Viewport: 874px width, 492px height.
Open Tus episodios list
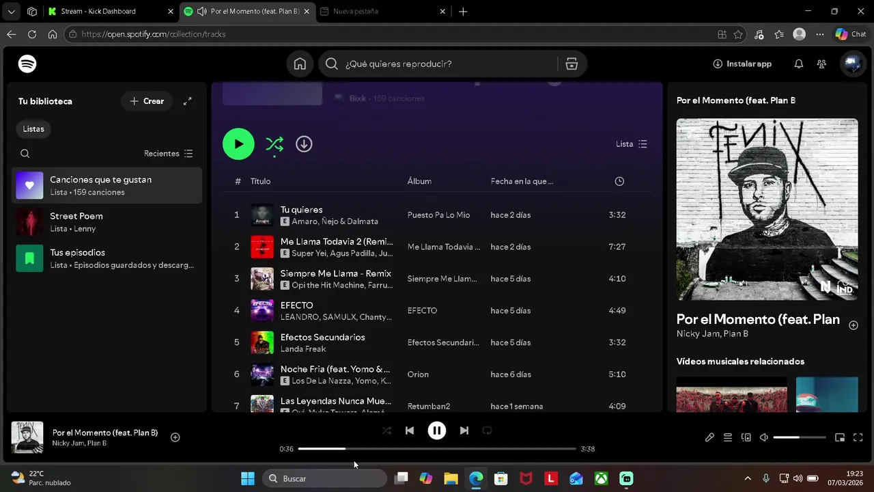[107, 258]
